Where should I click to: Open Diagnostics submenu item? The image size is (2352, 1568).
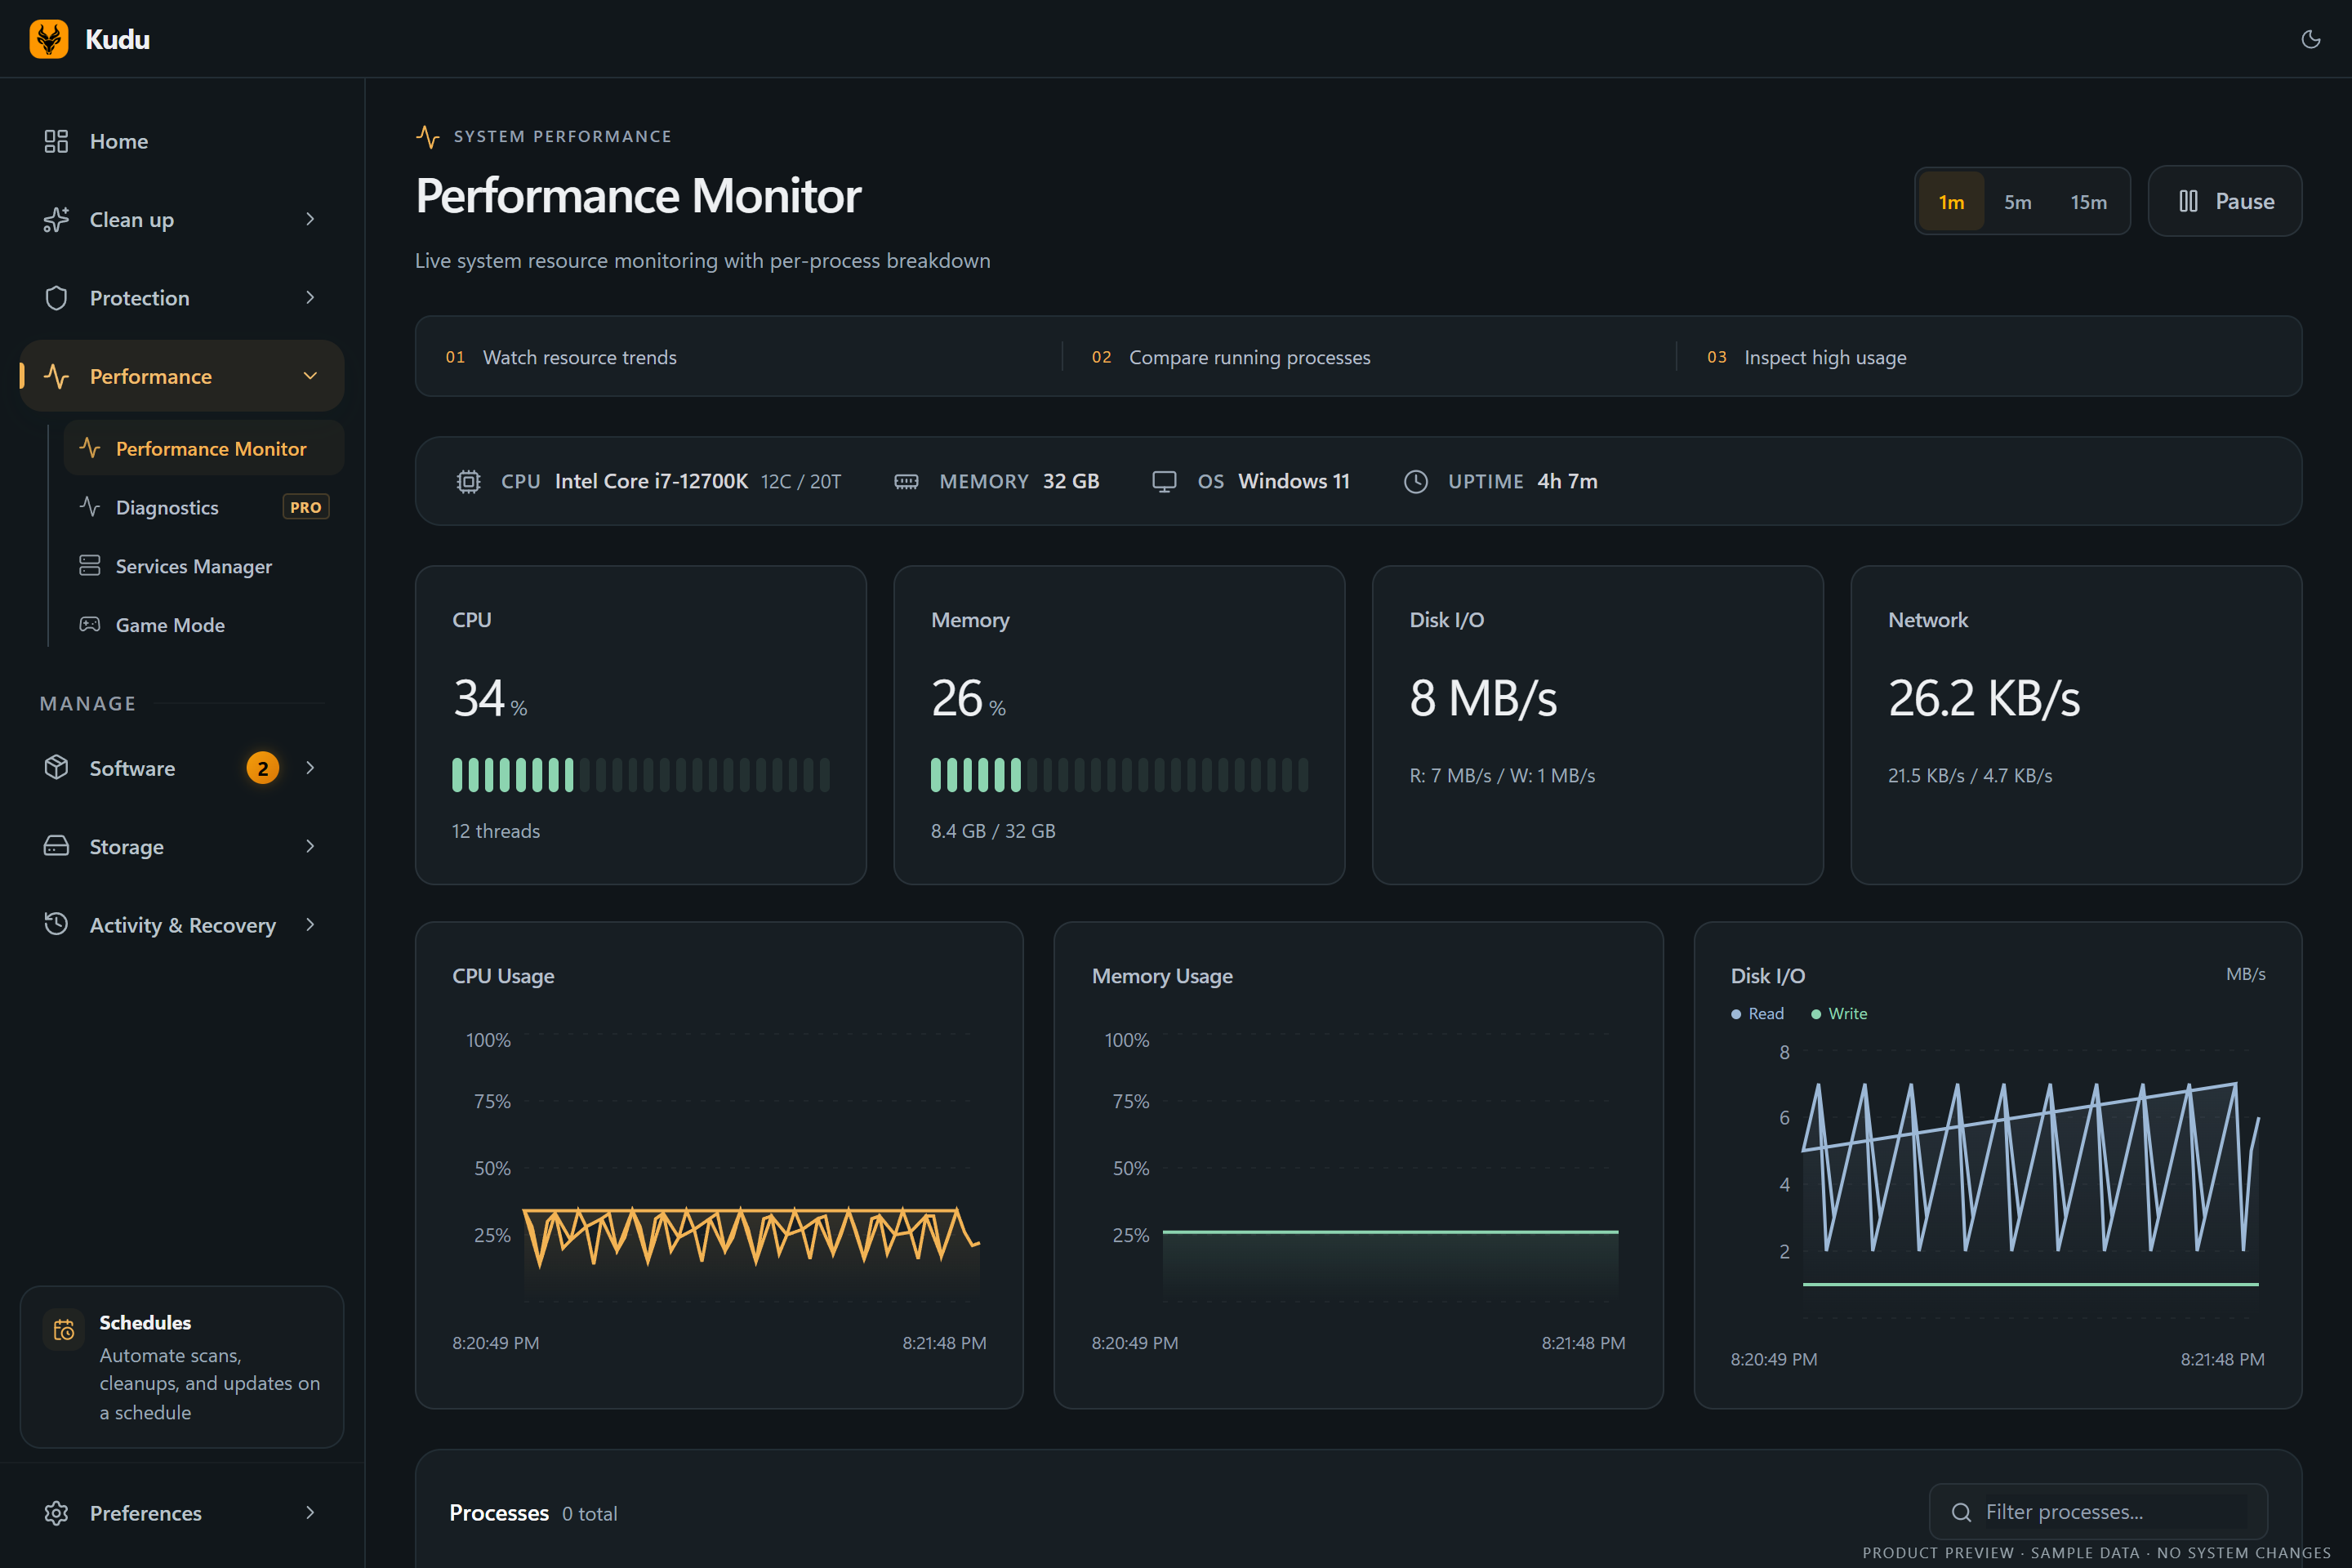[x=204, y=507]
